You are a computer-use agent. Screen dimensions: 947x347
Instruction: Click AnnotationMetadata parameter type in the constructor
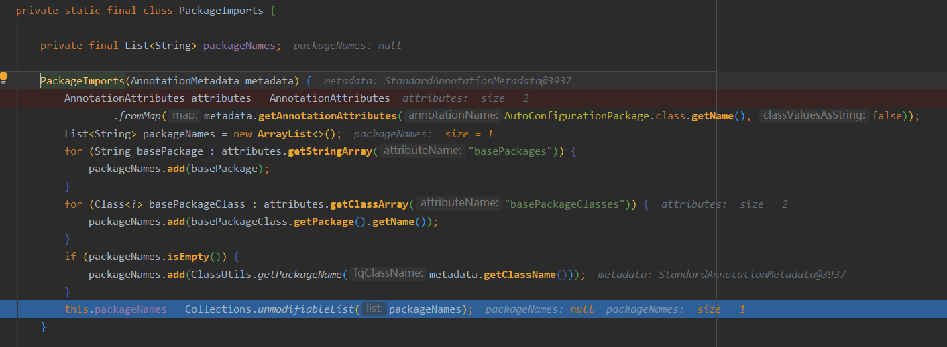[x=184, y=81]
